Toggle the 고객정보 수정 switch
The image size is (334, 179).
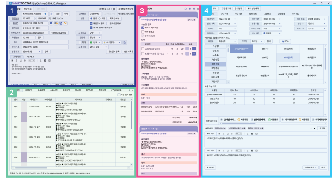coord(113,9)
